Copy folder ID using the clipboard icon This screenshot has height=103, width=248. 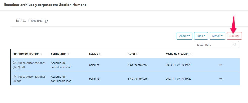pyautogui.click(x=47, y=21)
